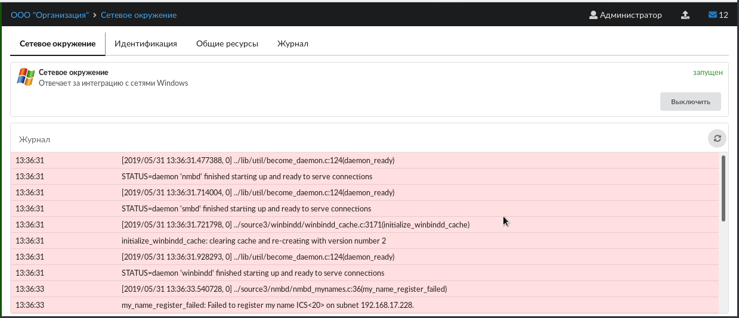739x318 pixels.
Task: Switch to the Идентификация tab
Action: 146,43
